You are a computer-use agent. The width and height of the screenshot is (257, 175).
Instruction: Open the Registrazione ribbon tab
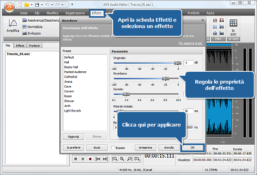tap(75, 13)
